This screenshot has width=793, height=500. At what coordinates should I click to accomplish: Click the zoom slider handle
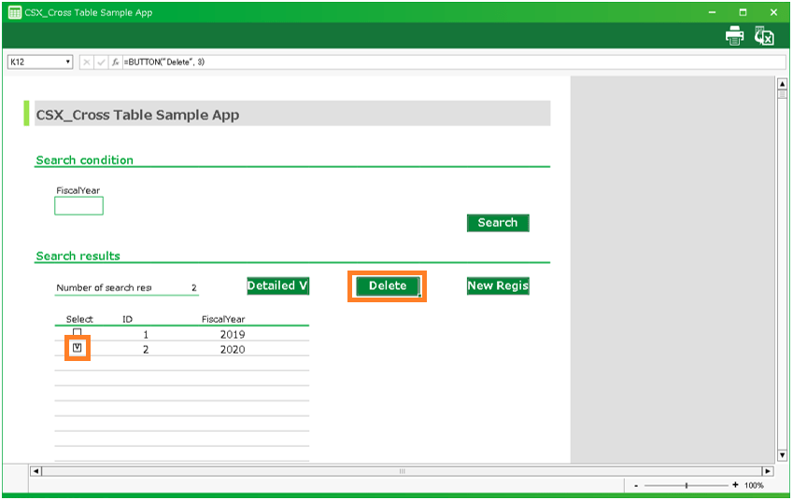click(687, 485)
